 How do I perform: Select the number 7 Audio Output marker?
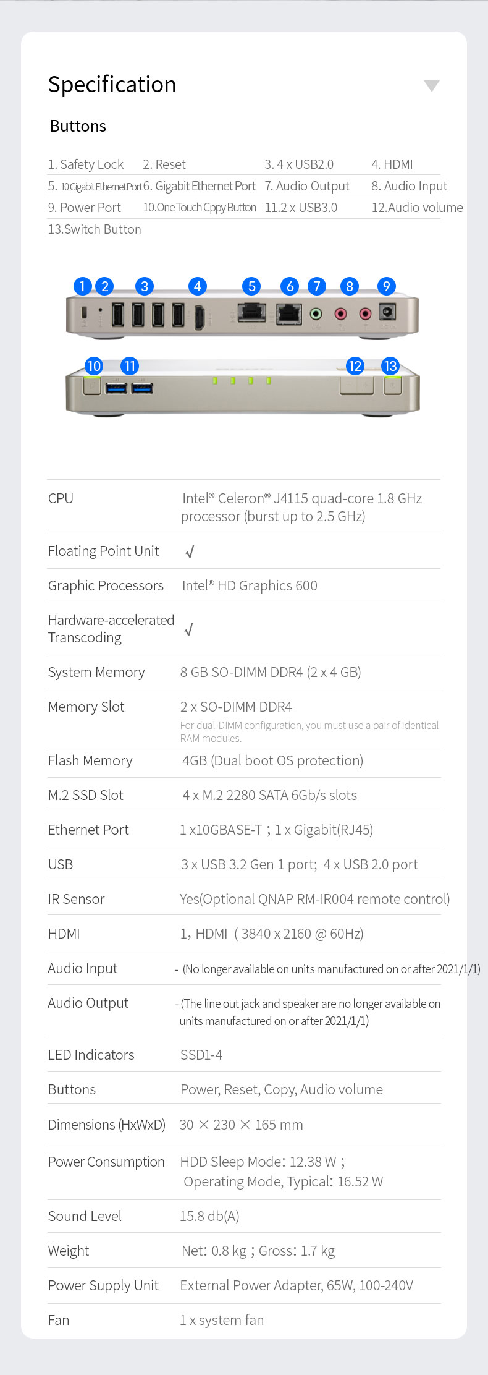coord(316,286)
